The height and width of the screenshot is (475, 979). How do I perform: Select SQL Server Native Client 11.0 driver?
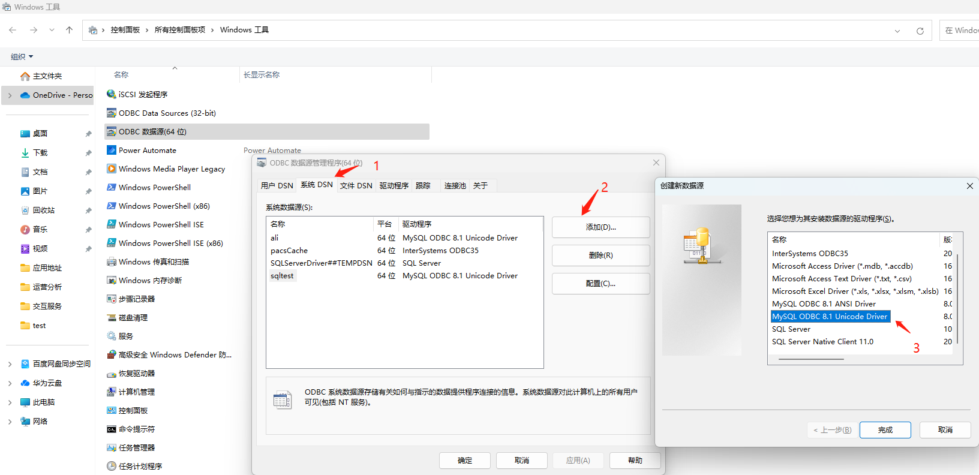(822, 342)
